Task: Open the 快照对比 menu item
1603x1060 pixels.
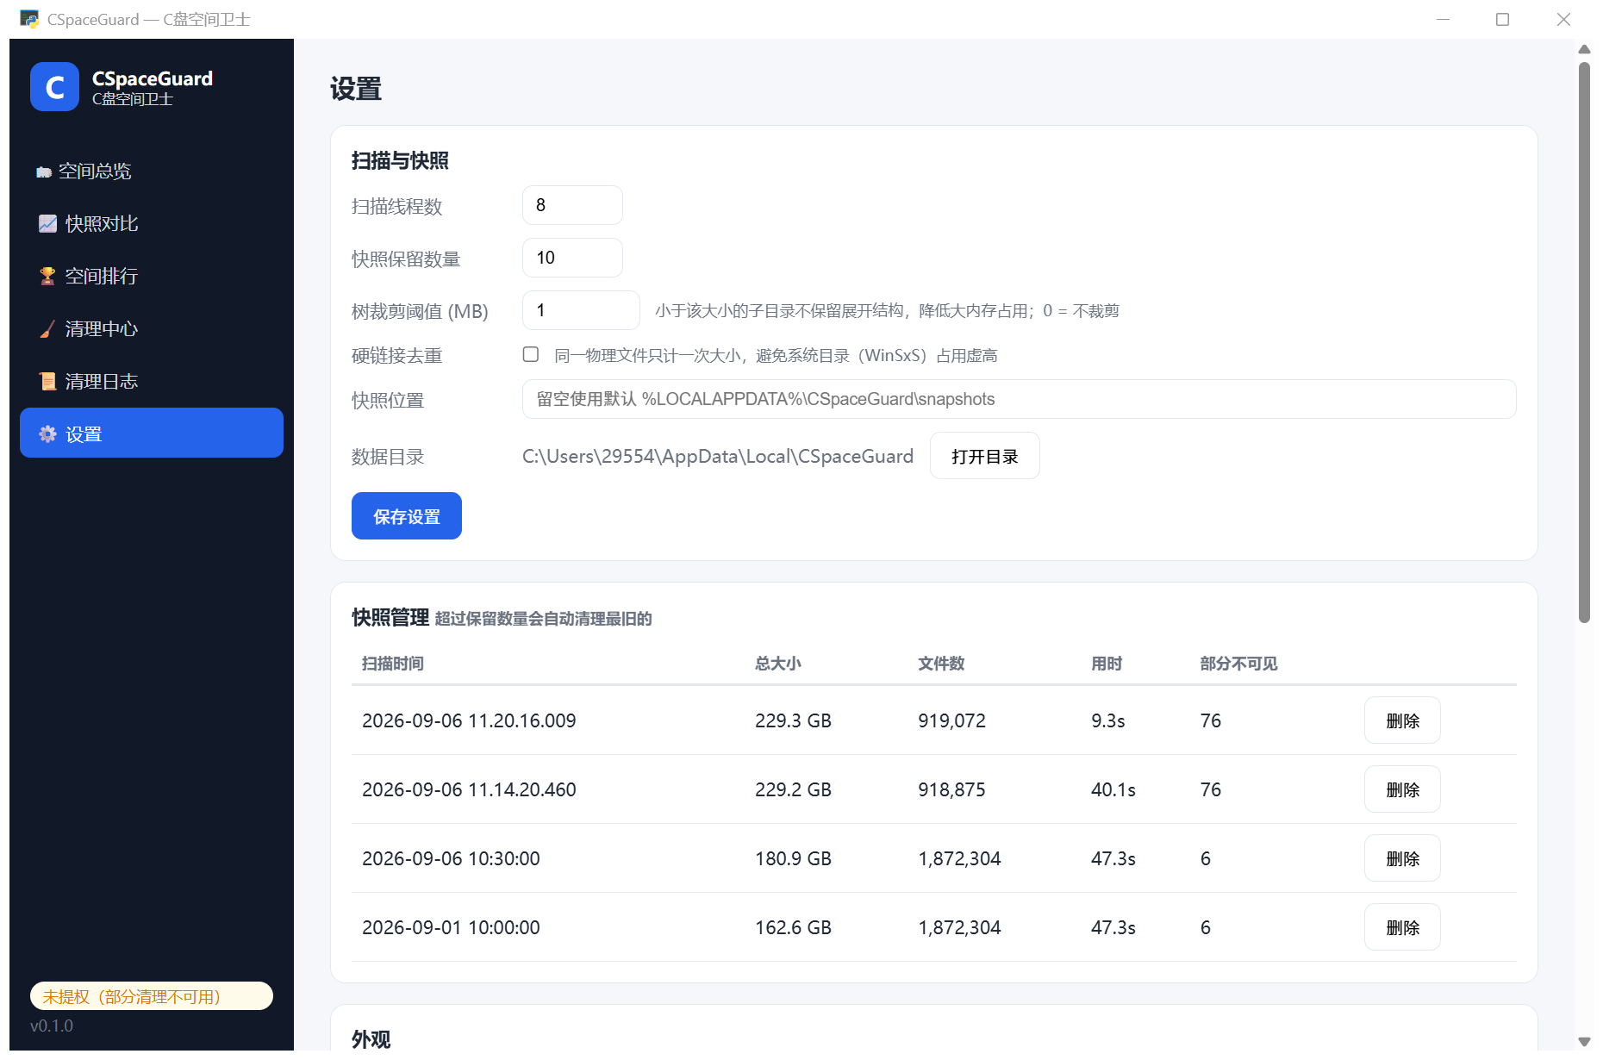Action: coord(152,224)
